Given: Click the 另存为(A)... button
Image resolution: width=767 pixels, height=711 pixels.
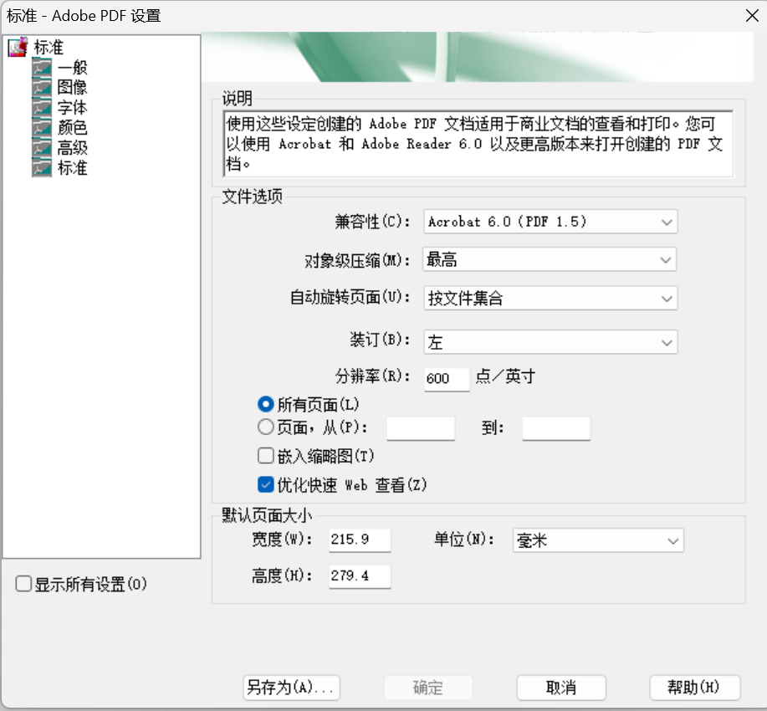Looking at the screenshot, I should (x=291, y=688).
